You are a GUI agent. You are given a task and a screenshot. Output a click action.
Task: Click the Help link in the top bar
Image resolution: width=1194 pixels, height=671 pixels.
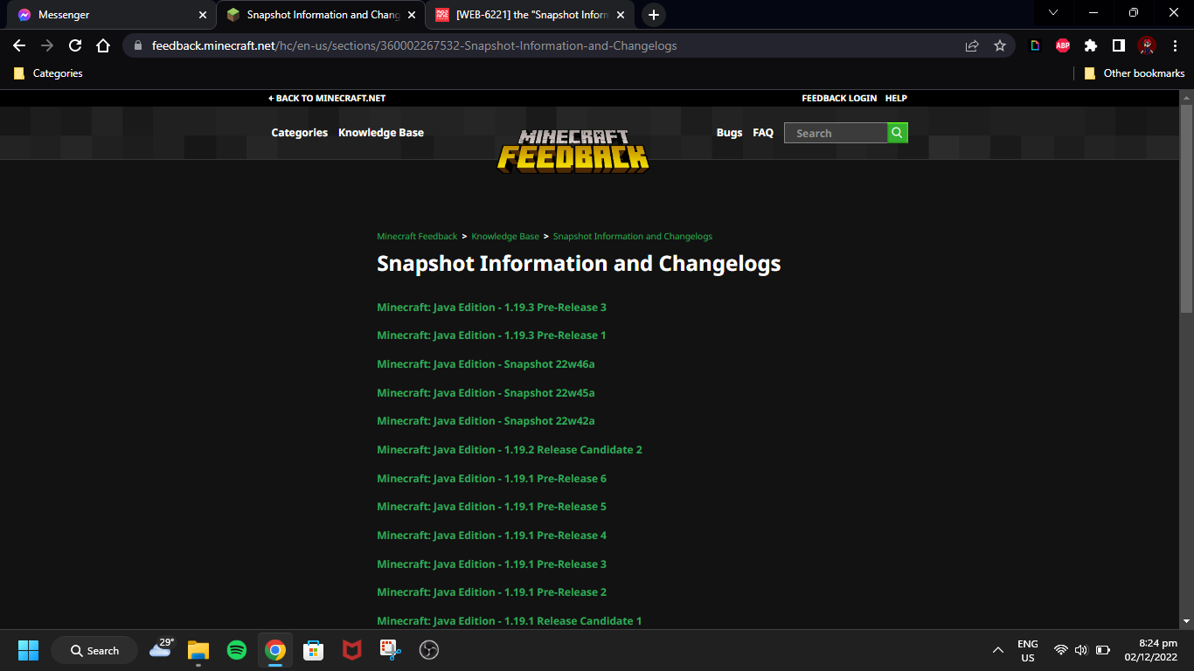[x=896, y=98]
